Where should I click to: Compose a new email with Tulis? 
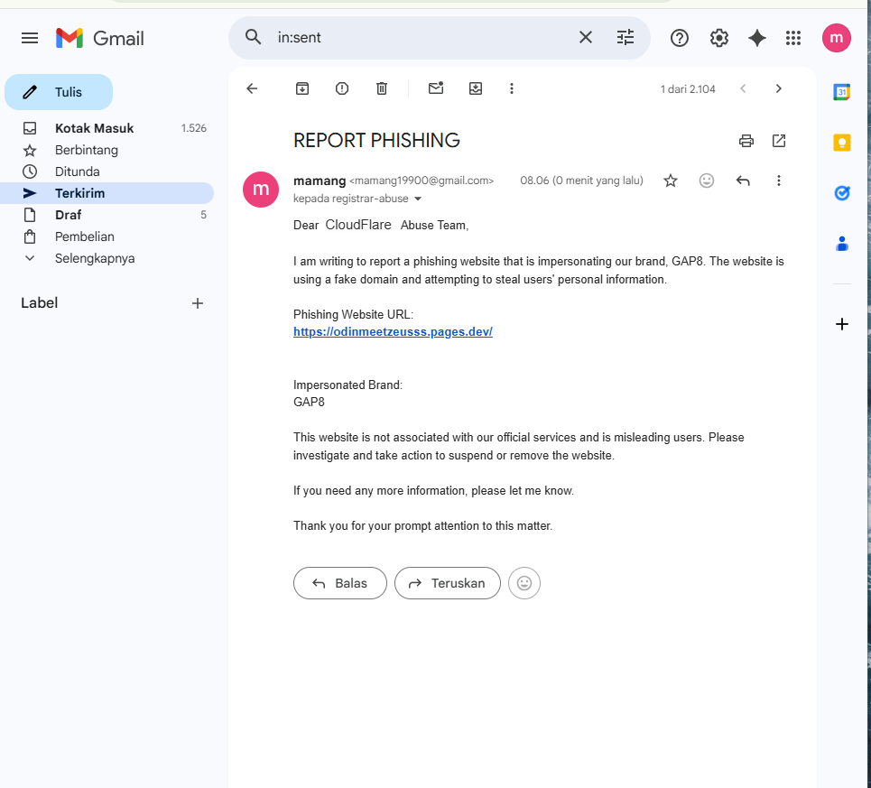[59, 92]
